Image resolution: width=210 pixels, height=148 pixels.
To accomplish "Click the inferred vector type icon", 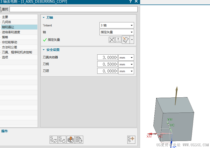I will pos(126,40).
